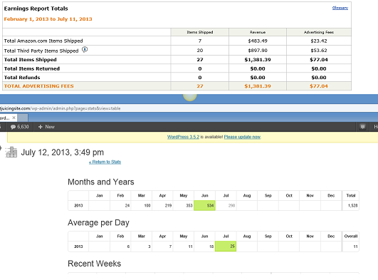Image resolution: width=378 pixels, height=280 pixels.
Task: Follow the Return to Stats link
Action: click(105, 162)
